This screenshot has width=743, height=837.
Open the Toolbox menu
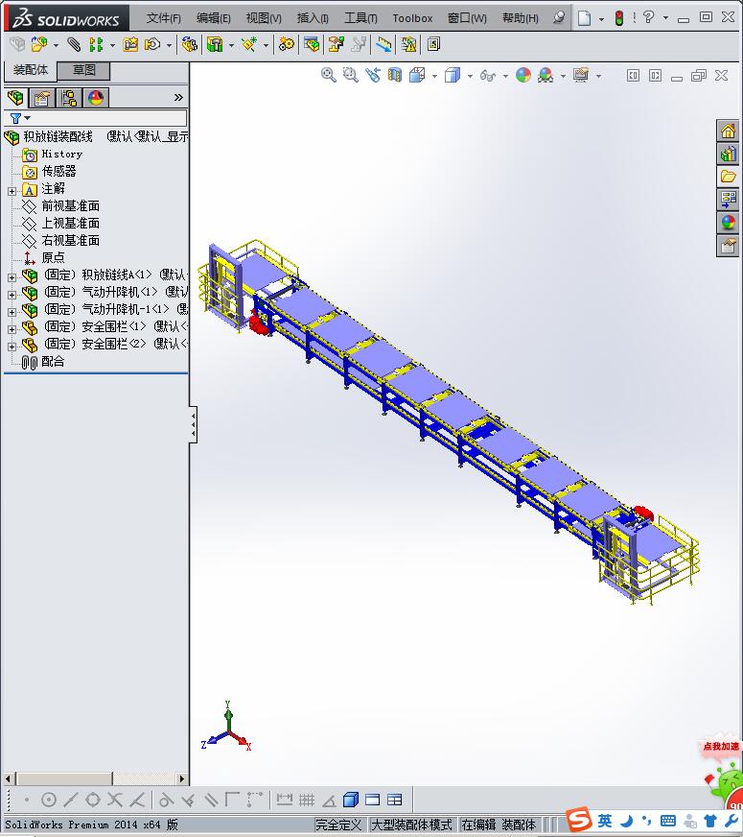pos(412,18)
